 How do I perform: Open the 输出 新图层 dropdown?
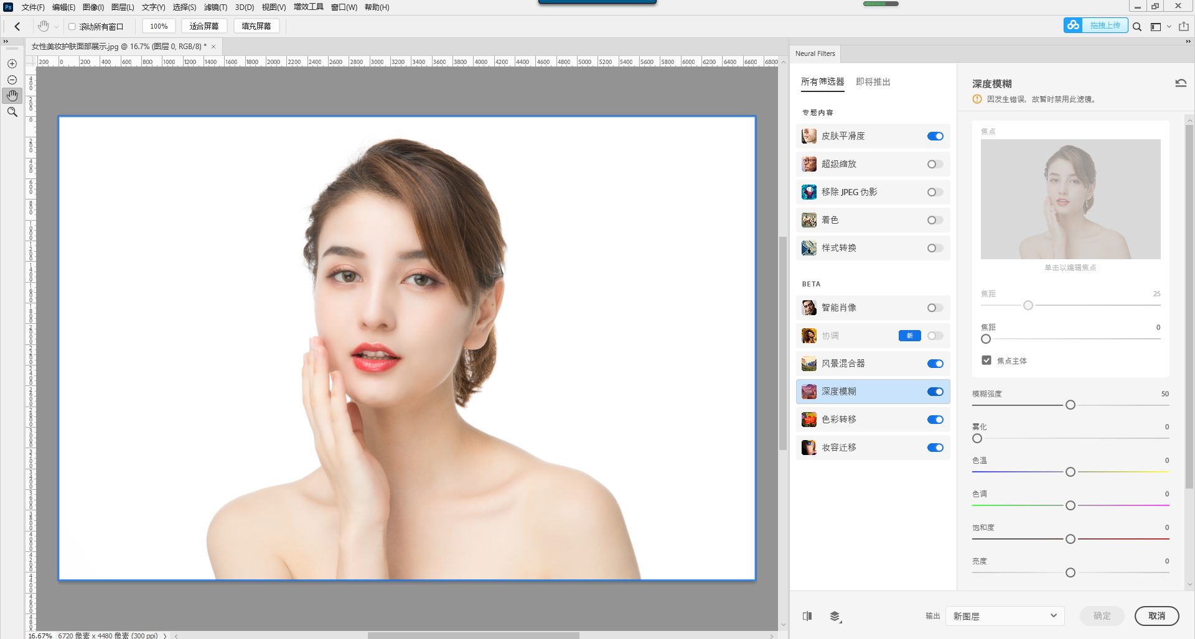[1005, 616]
